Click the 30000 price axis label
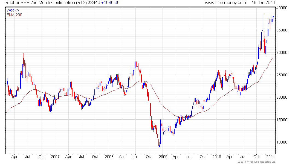 282,52
